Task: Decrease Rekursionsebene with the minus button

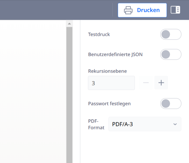Action: pyautogui.click(x=146, y=83)
